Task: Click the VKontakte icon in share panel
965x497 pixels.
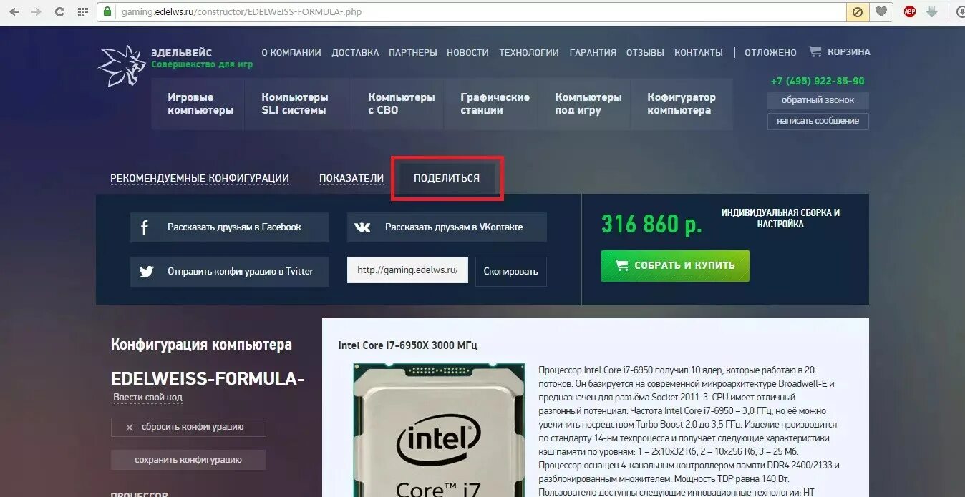Action: click(362, 227)
